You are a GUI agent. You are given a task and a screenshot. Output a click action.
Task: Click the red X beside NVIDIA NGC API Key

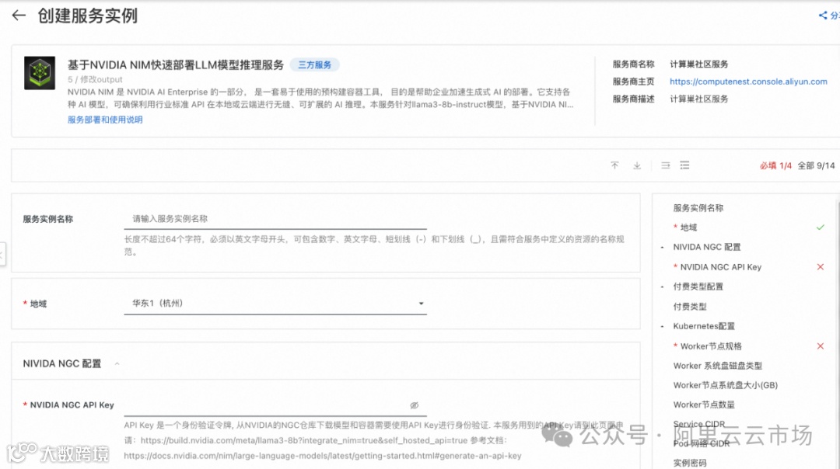point(821,267)
